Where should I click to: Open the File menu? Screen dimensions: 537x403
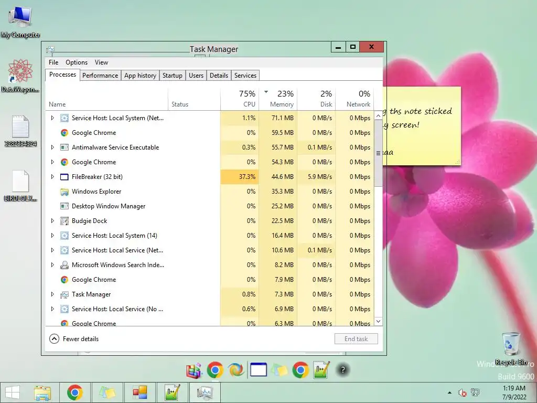click(x=53, y=62)
